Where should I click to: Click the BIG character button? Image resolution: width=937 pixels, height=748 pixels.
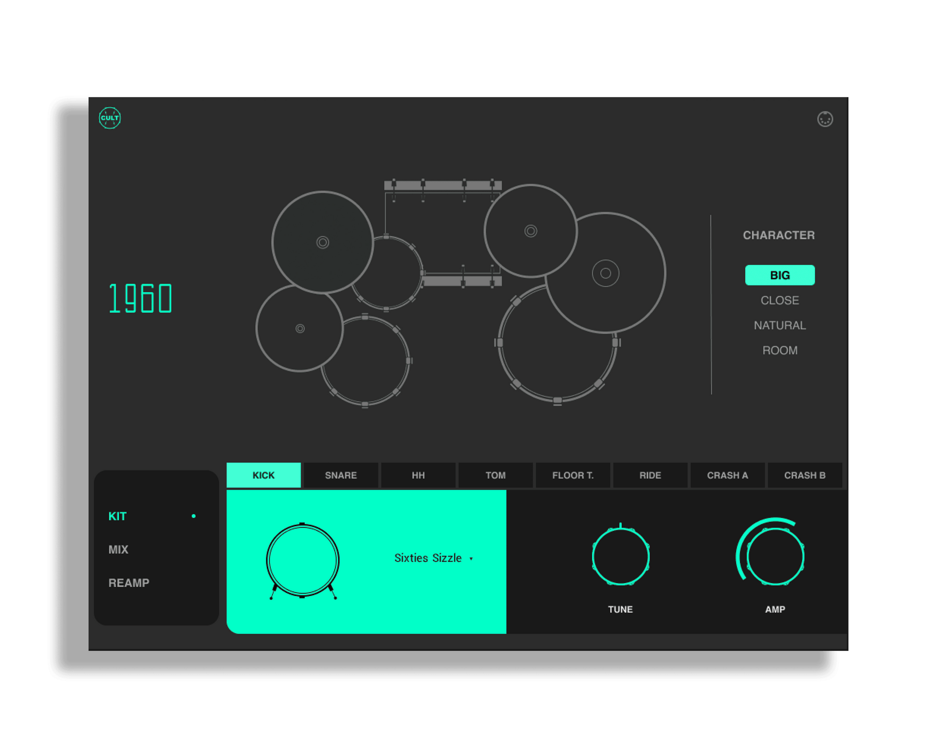coord(780,275)
